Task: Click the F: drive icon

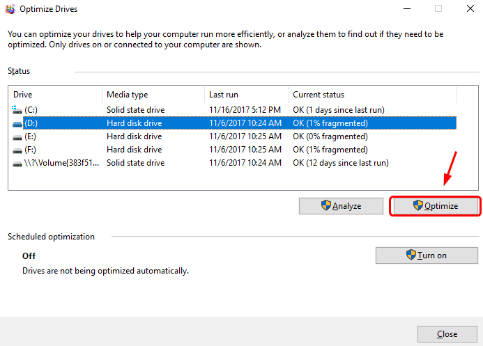Action: [x=17, y=150]
